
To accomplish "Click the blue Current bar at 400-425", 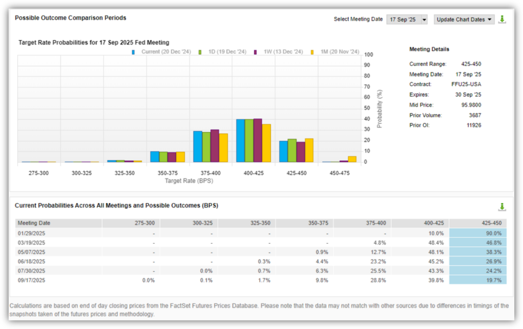I will point(241,141).
